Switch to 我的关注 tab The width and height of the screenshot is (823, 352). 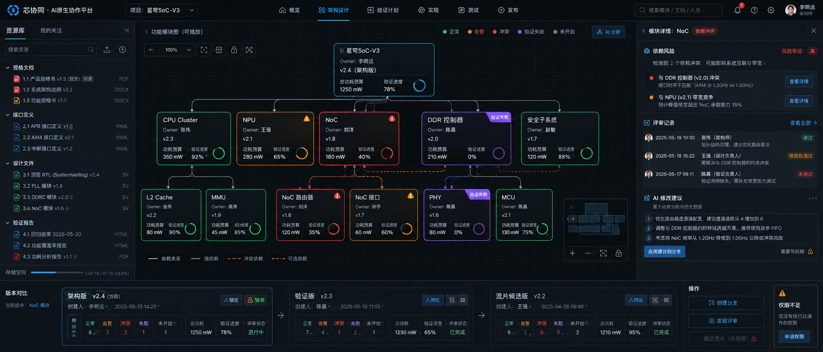pos(51,30)
